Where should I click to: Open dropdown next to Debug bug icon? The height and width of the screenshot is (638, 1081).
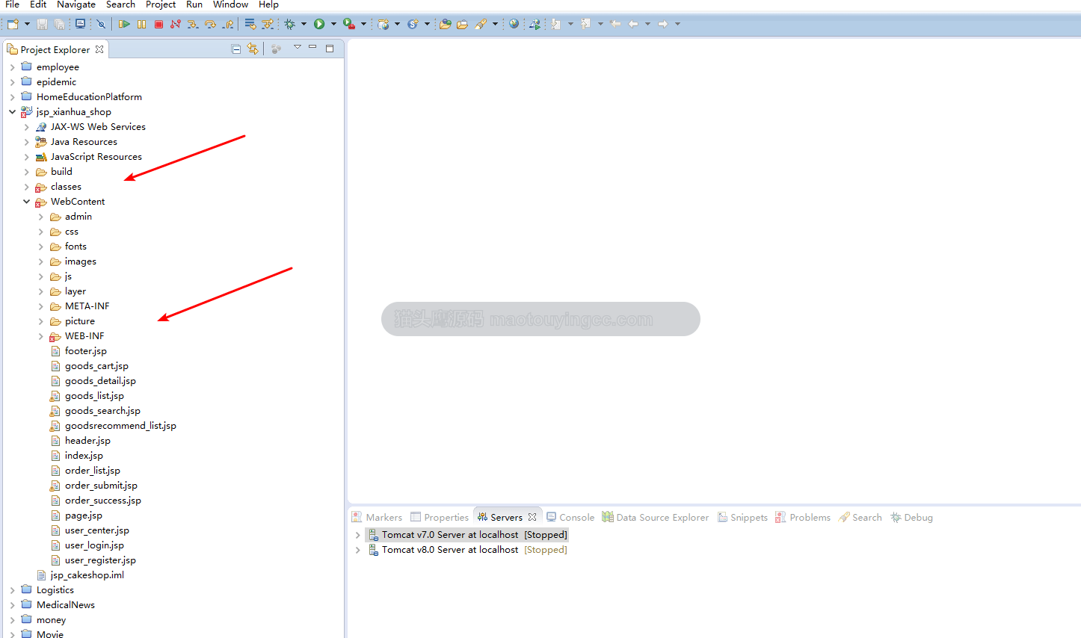pos(304,24)
